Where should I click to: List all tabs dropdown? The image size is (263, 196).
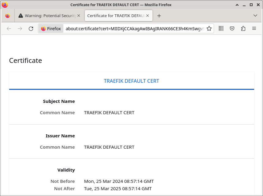(255, 16)
